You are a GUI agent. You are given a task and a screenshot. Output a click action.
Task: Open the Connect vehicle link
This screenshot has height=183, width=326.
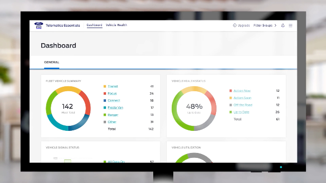(x=114, y=100)
